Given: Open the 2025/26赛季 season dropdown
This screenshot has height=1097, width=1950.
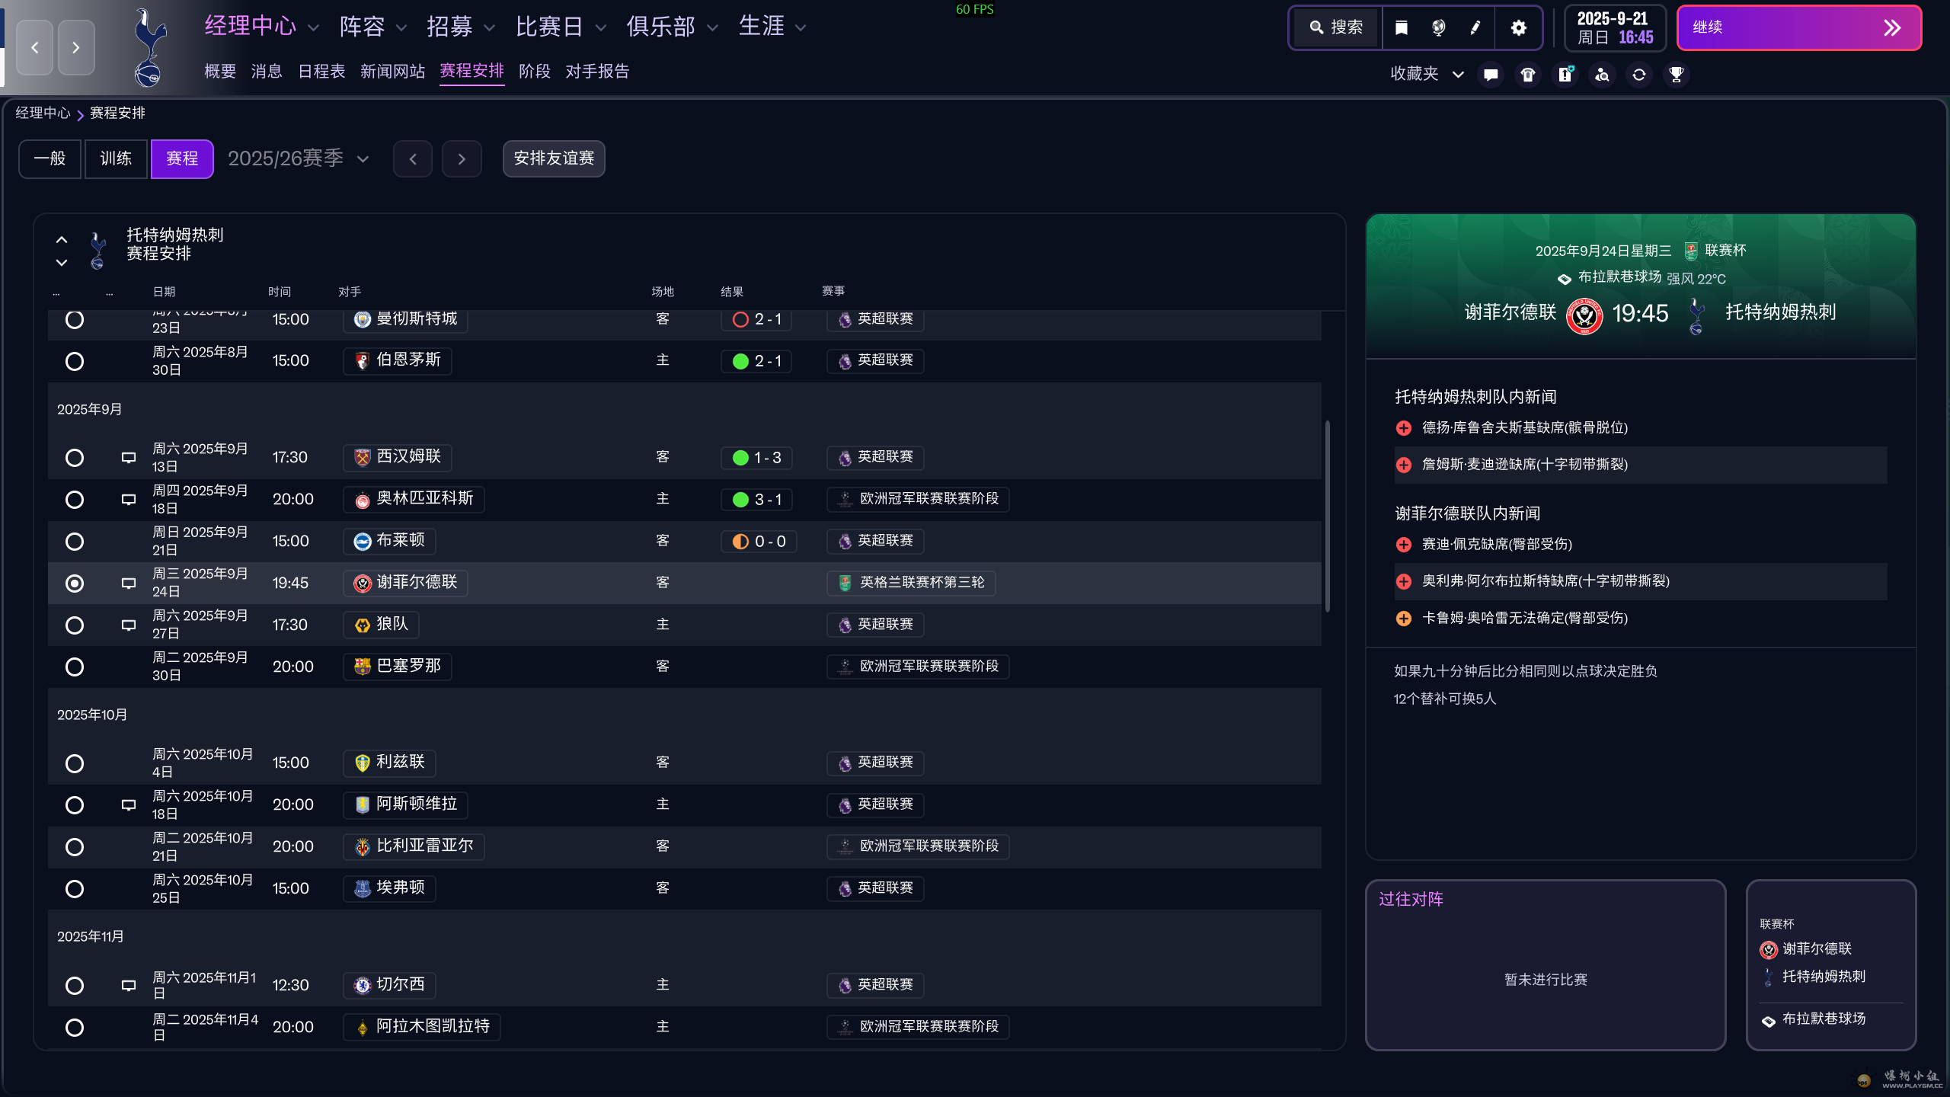Looking at the screenshot, I should 299,158.
